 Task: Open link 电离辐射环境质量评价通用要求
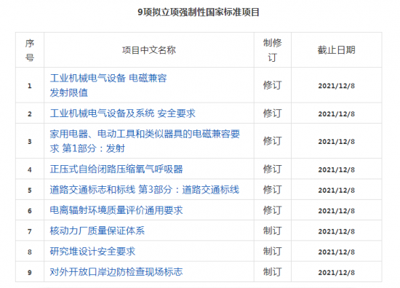[116, 210]
